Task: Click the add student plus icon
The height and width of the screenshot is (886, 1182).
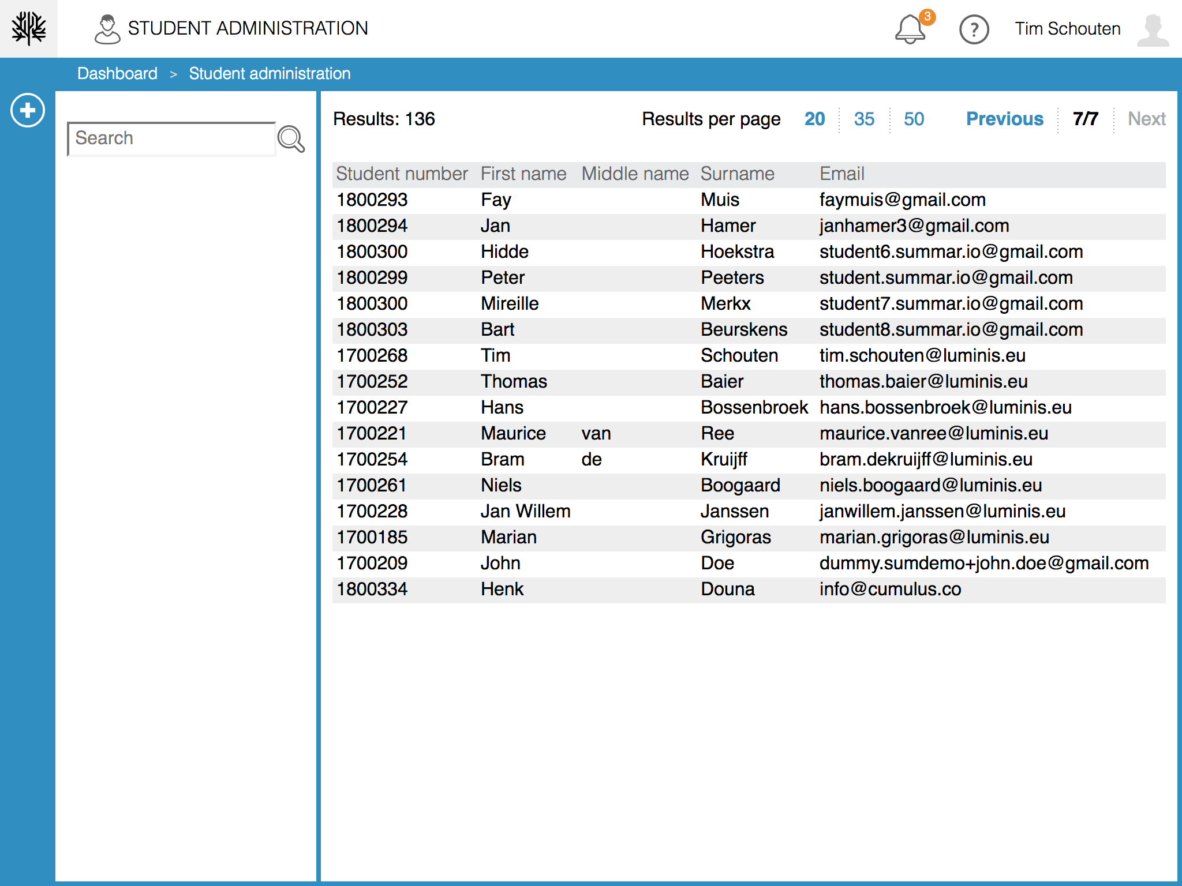Action: pos(28,110)
